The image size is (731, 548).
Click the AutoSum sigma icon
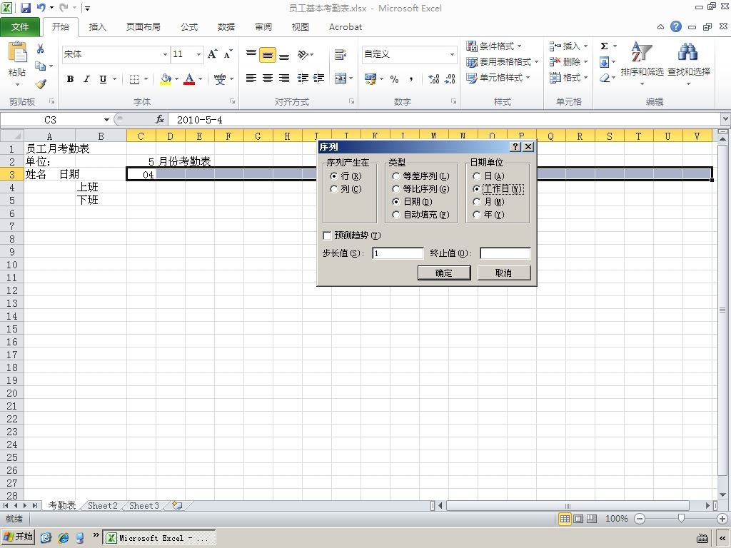604,46
